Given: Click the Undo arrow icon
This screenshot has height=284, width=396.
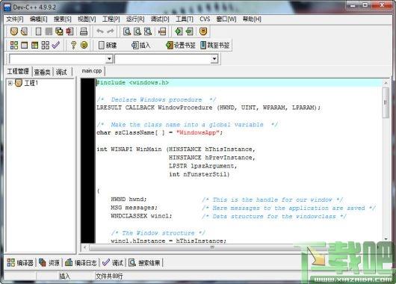Looking at the screenshot, I should (100, 31).
